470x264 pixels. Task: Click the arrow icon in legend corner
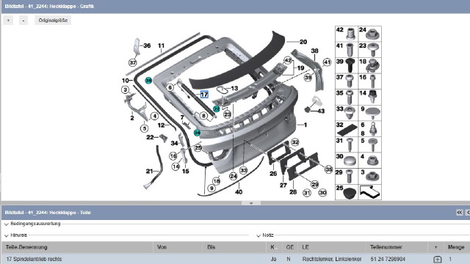pyautogui.click(x=370, y=192)
